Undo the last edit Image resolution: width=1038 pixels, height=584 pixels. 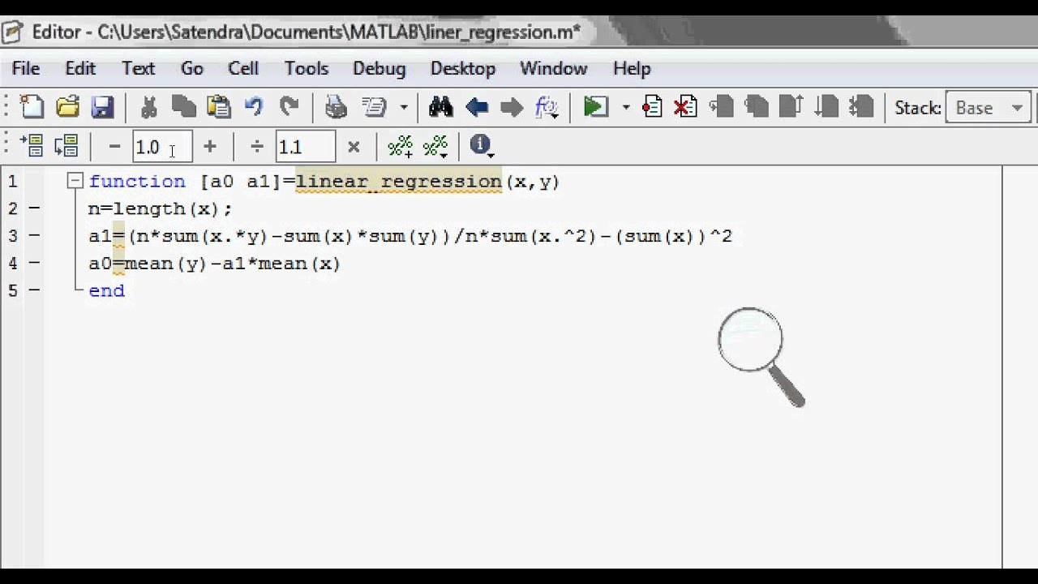tap(254, 107)
